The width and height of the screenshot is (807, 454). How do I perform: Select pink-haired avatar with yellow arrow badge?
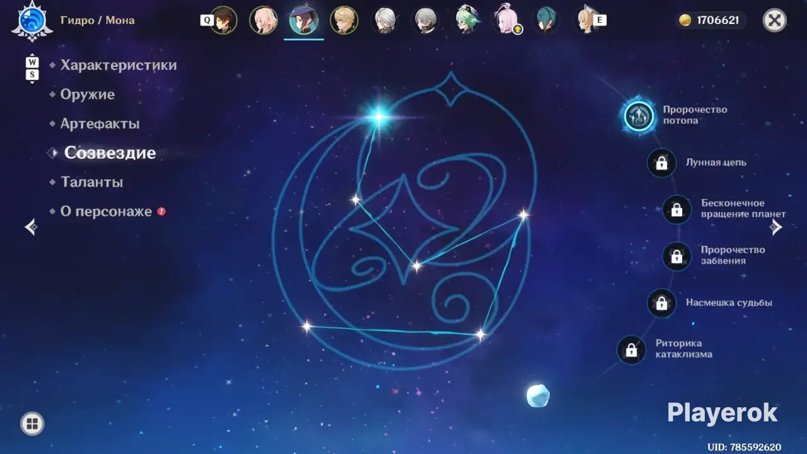507,20
